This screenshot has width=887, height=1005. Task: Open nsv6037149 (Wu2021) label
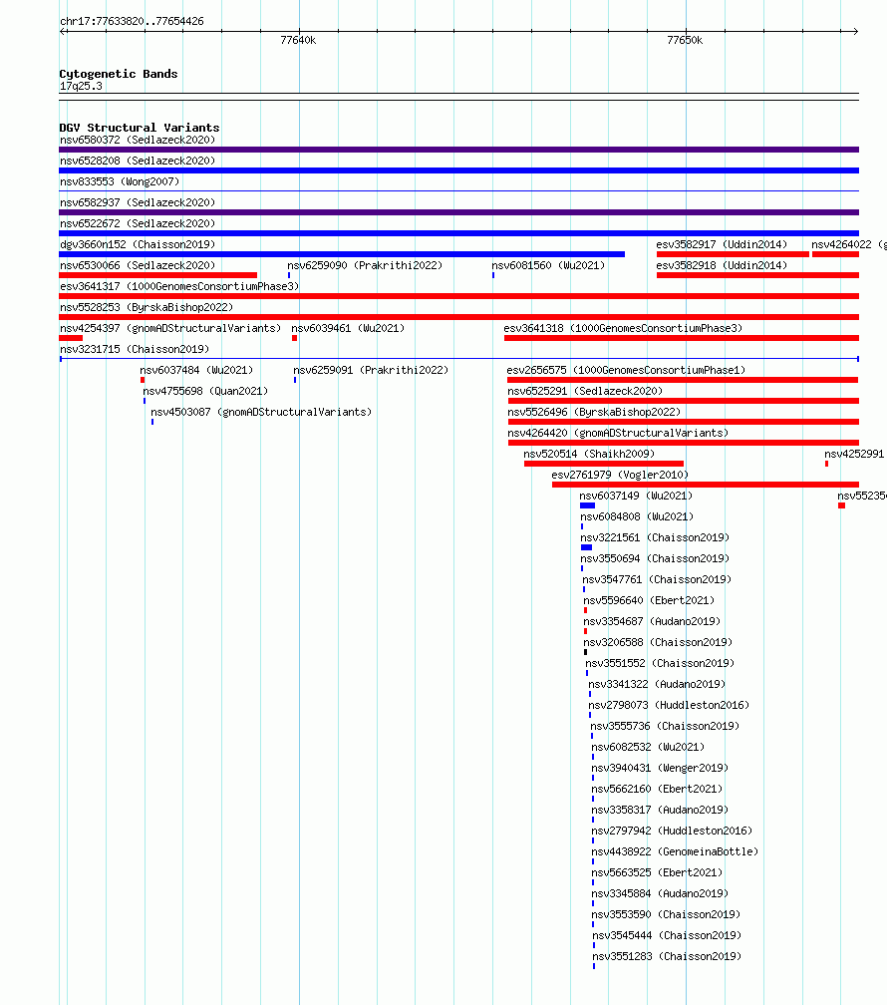(x=636, y=497)
